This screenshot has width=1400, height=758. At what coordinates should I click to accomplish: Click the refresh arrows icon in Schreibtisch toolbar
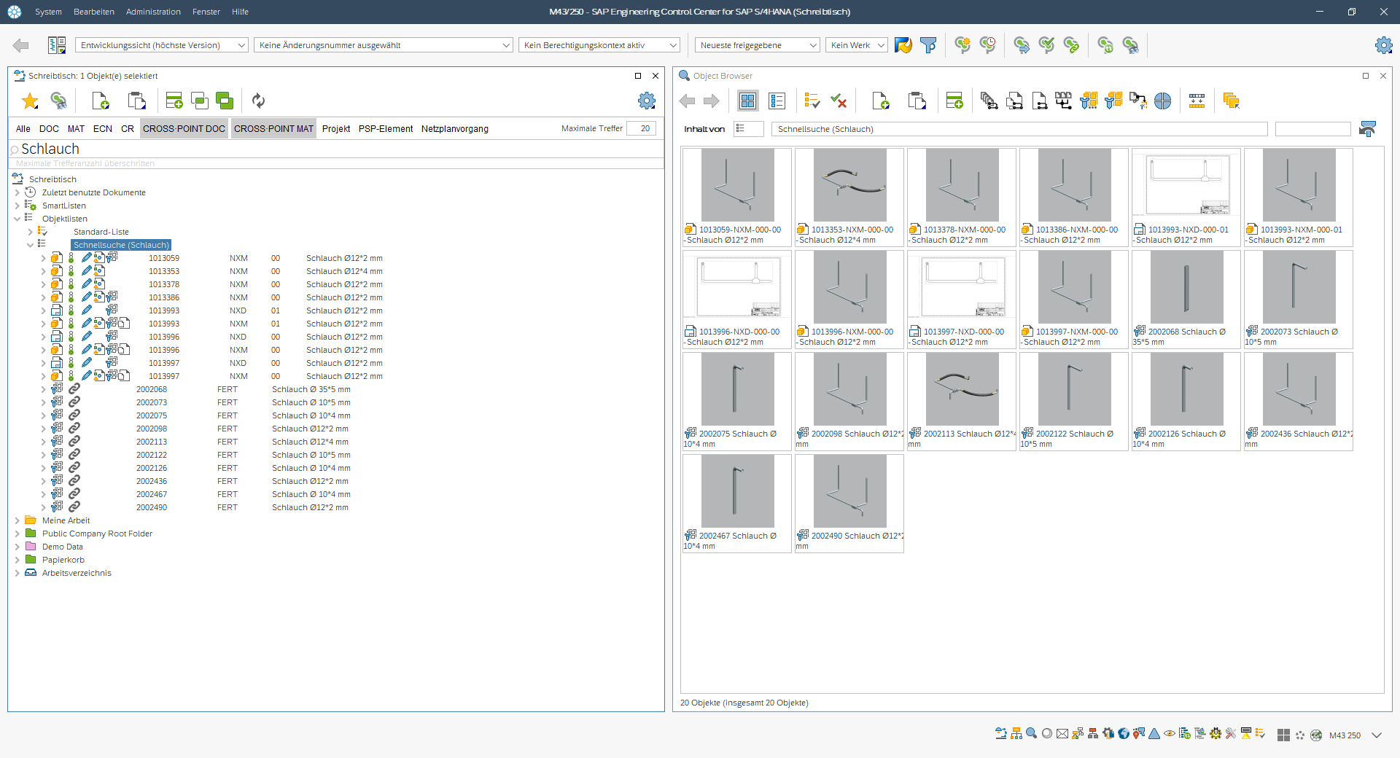tap(258, 101)
